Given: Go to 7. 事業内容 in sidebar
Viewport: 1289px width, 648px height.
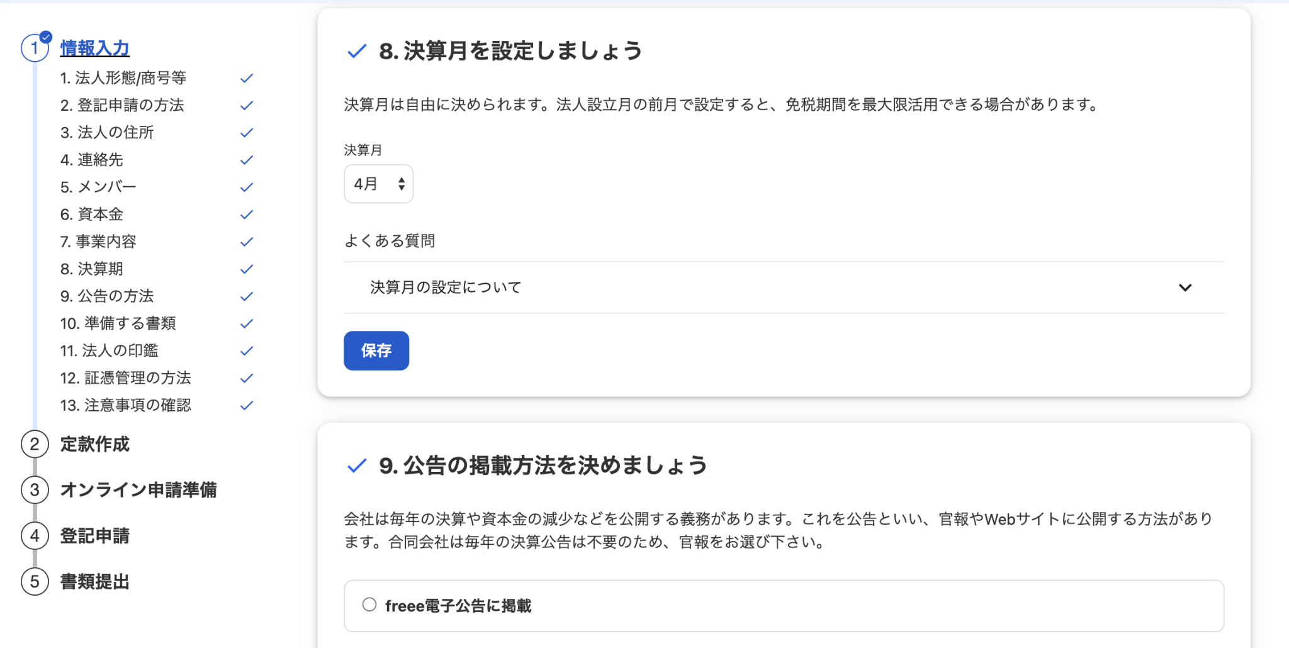Looking at the screenshot, I should 98,242.
